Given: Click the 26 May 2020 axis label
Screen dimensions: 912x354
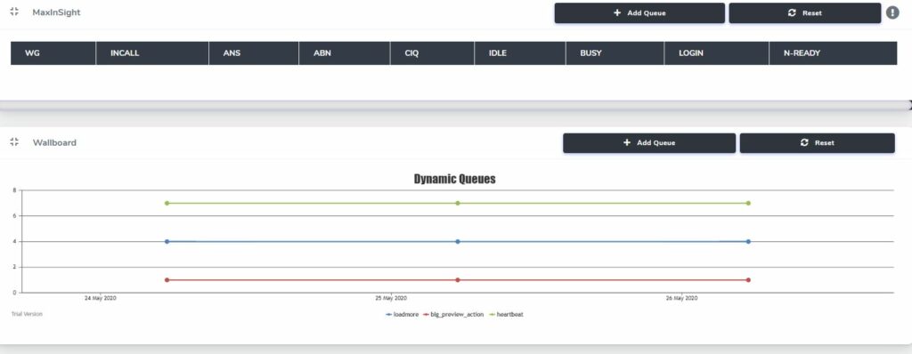Looking at the screenshot, I should (x=681, y=298).
